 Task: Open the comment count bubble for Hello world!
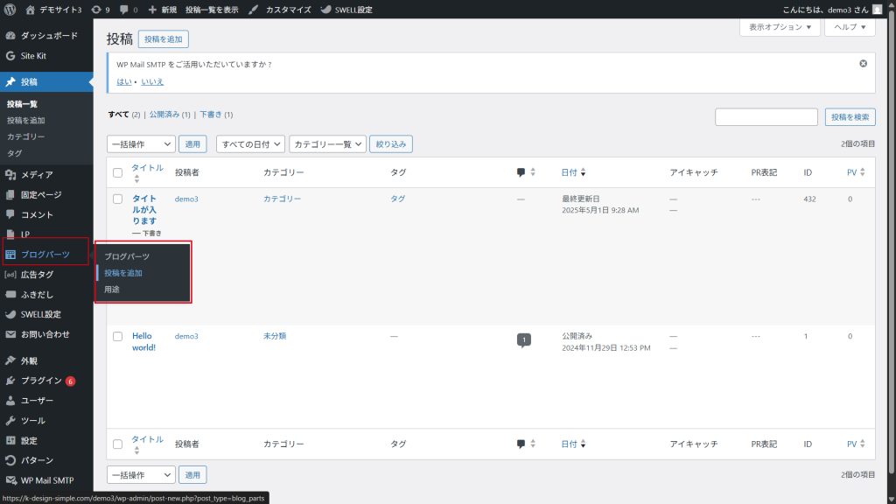[x=523, y=339]
